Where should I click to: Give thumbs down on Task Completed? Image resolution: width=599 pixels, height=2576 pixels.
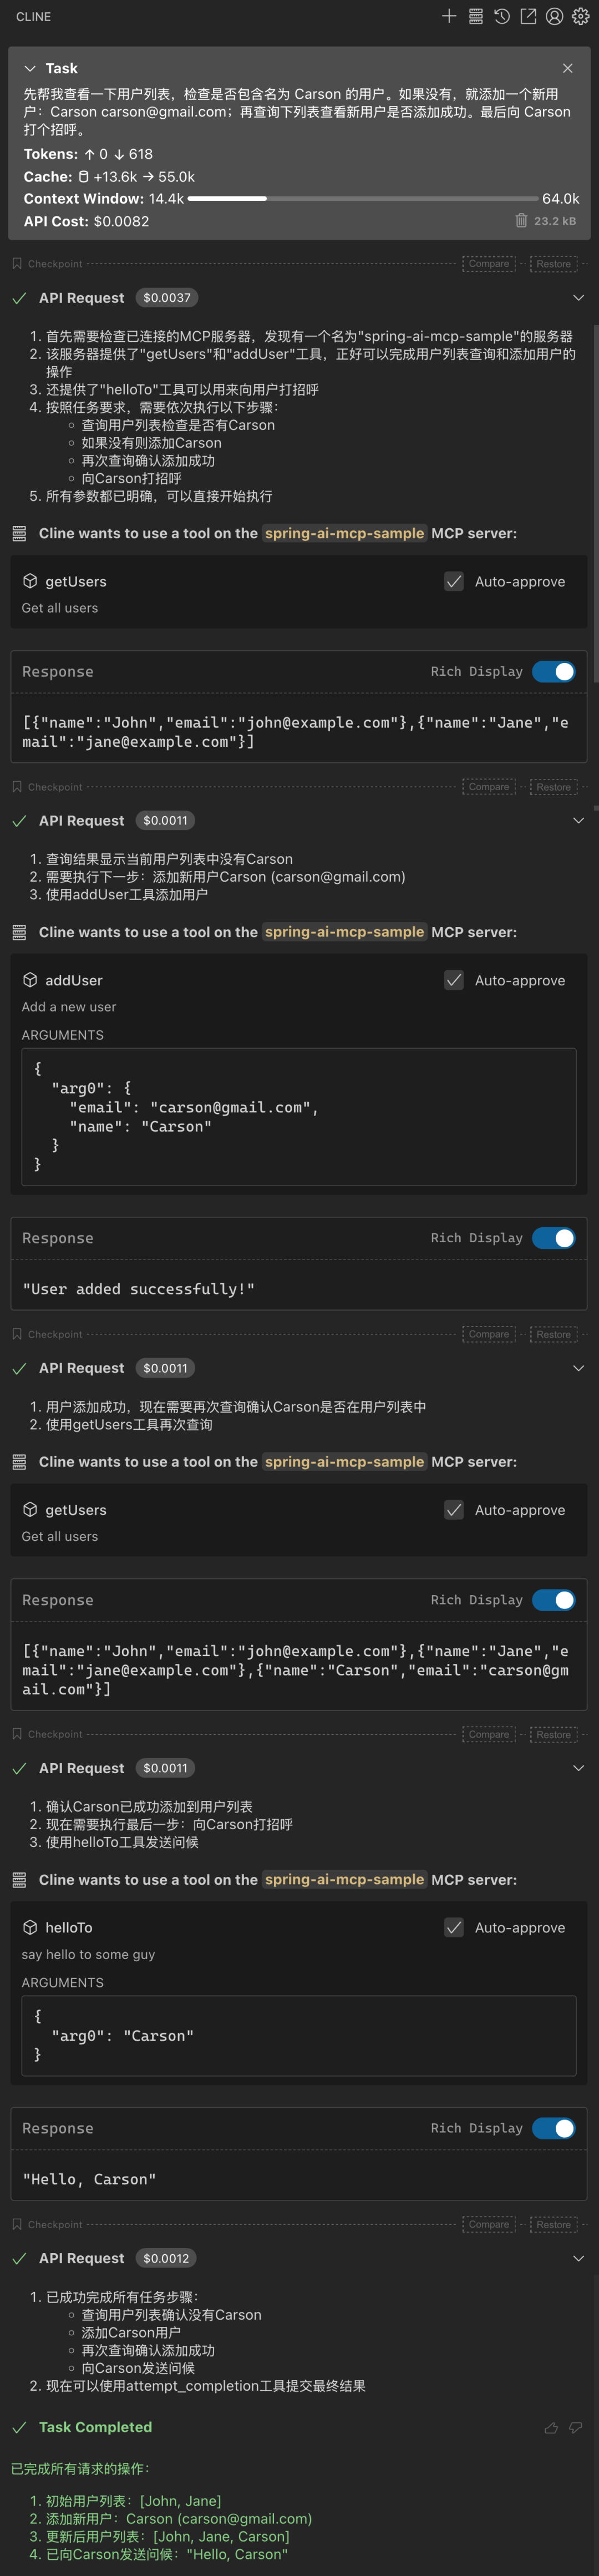(575, 2427)
